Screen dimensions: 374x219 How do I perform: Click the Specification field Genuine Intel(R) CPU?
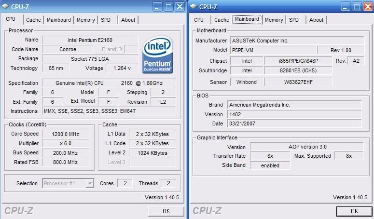[109, 83]
